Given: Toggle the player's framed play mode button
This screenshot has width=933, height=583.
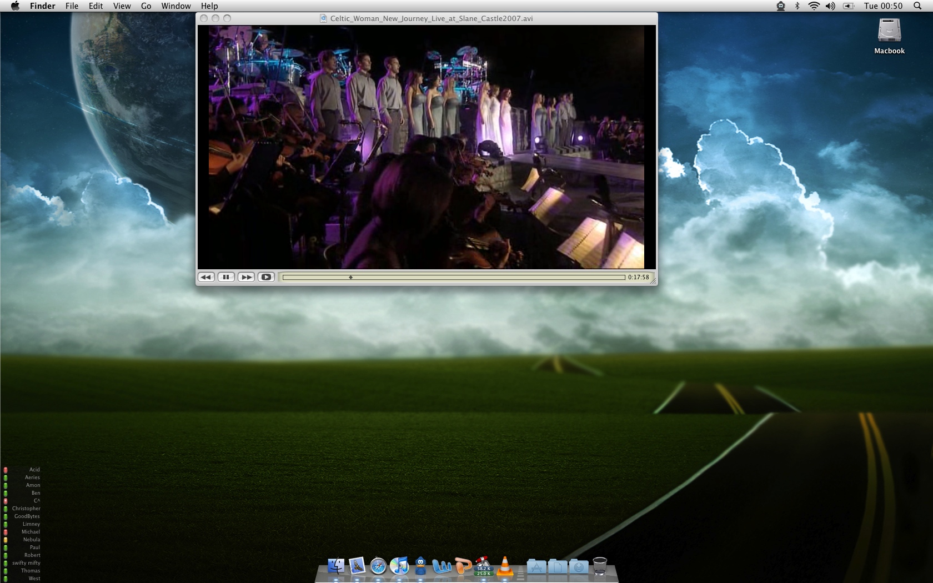Looking at the screenshot, I should [266, 277].
